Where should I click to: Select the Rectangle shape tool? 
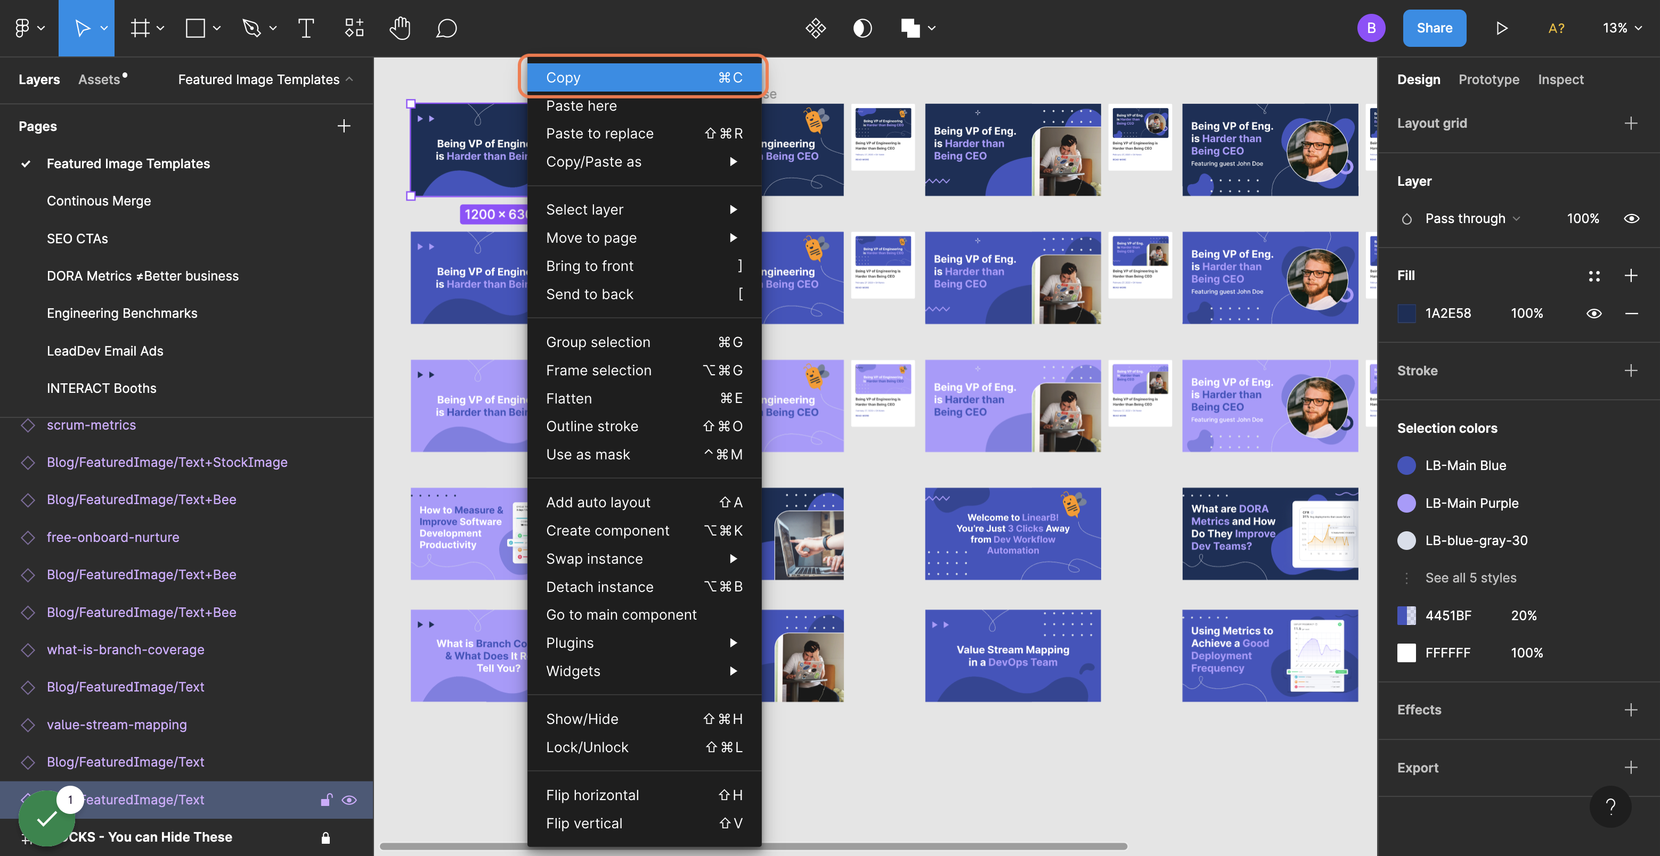(196, 28)
